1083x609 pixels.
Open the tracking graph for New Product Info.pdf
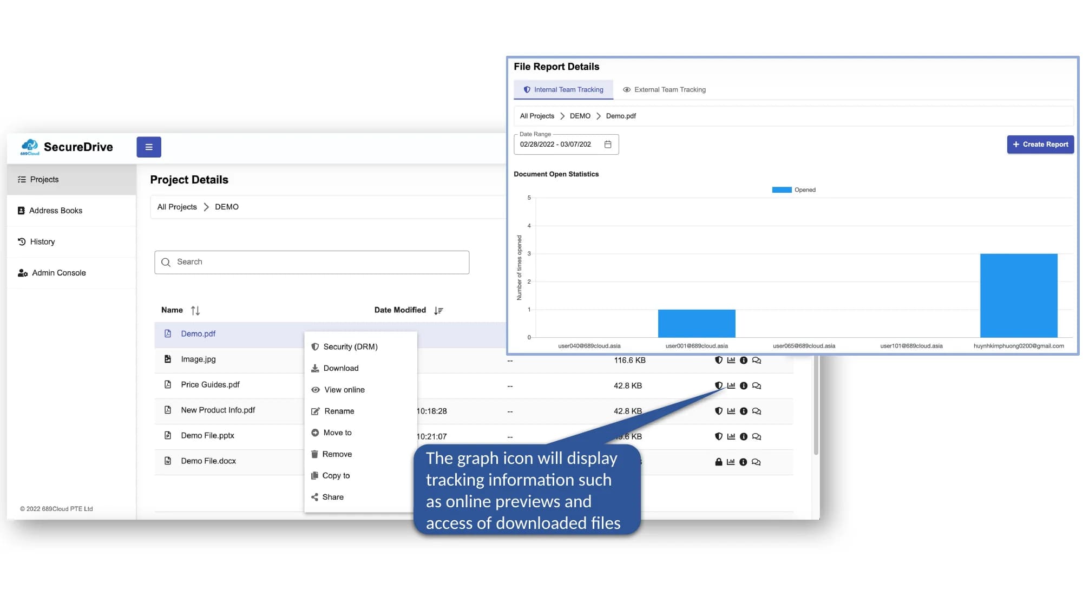coord(731,411)
